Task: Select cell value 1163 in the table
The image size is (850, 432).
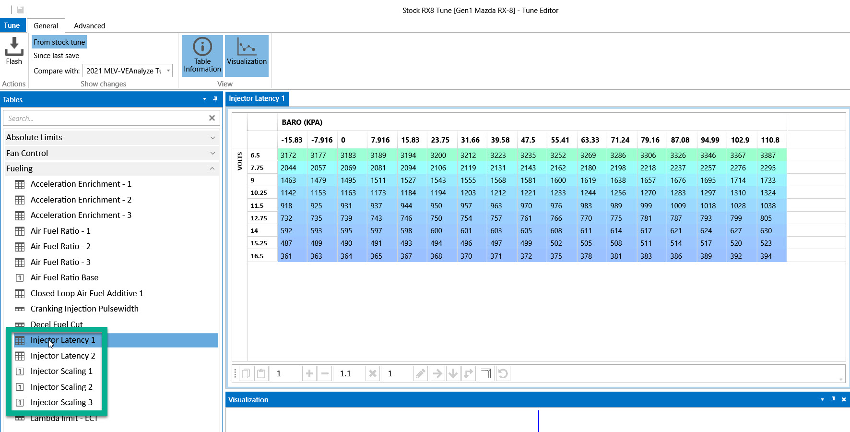Action: [352, 193]
